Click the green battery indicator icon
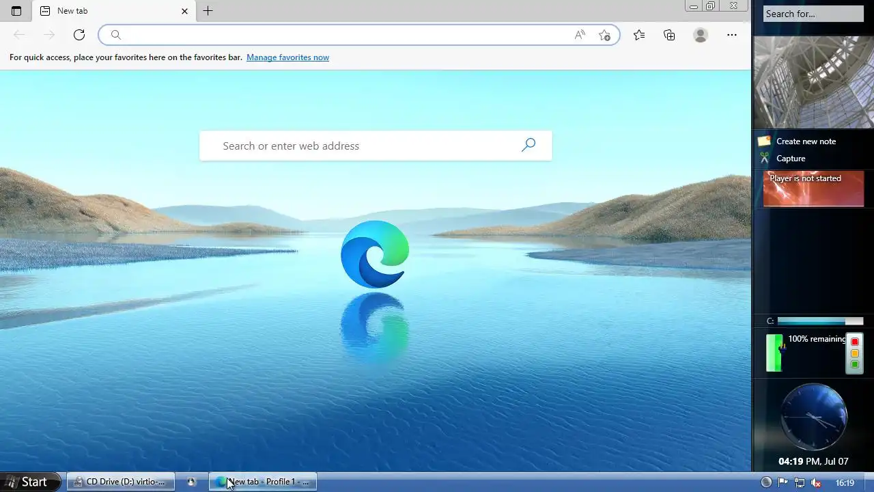874x492 pixels. pos(774,353)
